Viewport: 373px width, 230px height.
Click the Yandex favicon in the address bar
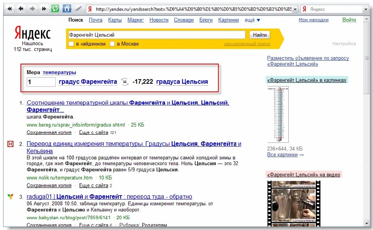[x=90, y=9]
